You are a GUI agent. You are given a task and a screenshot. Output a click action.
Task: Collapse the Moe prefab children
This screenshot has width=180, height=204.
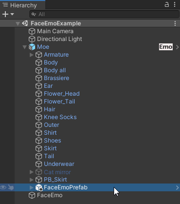[24, 47]
